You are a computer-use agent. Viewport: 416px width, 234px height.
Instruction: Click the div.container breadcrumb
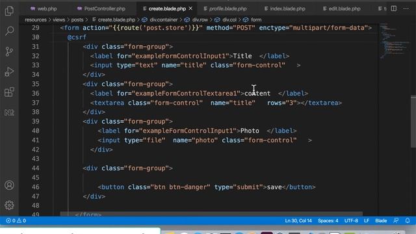click(160, 19)
